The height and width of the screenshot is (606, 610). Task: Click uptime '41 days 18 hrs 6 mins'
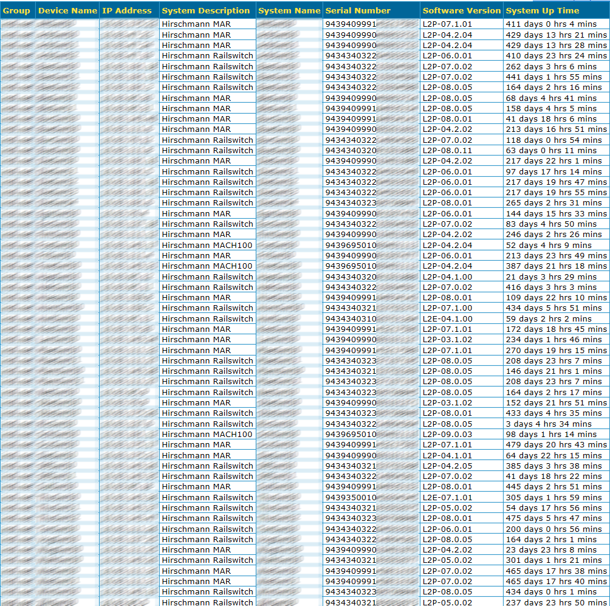click(551, 119)
